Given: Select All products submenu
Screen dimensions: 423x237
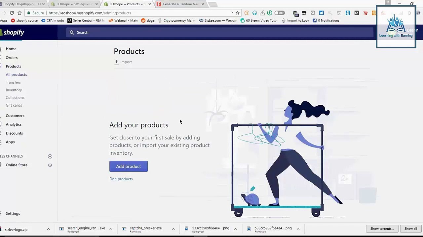Looking at the screenshot, I should click(16, 74).
